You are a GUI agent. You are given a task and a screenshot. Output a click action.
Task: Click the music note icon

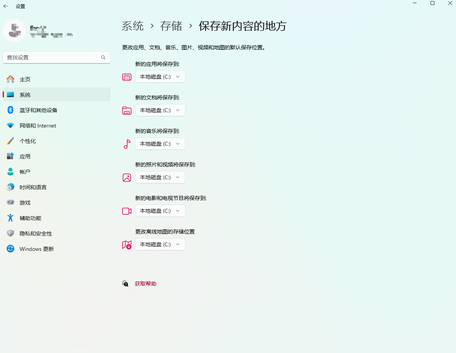[x=127, y=144]
